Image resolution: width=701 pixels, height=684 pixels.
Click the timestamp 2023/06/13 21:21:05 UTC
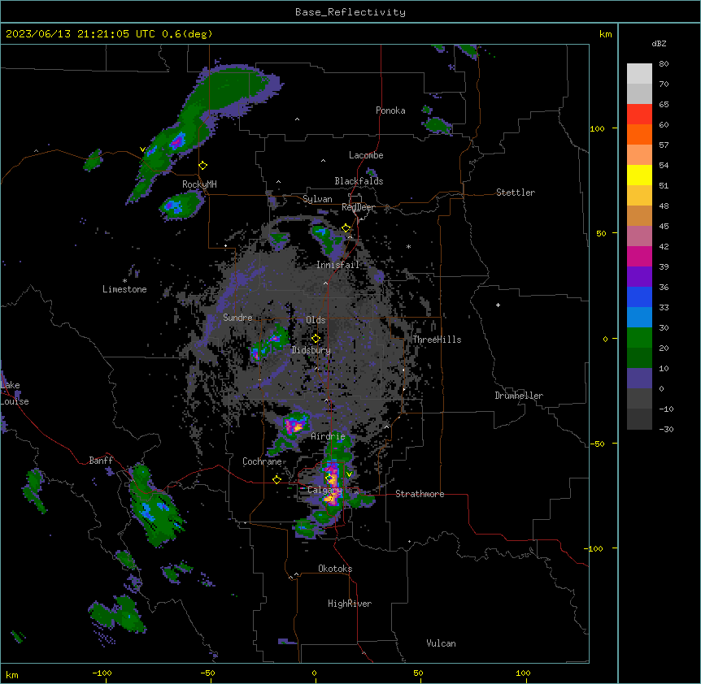point(80,34)
